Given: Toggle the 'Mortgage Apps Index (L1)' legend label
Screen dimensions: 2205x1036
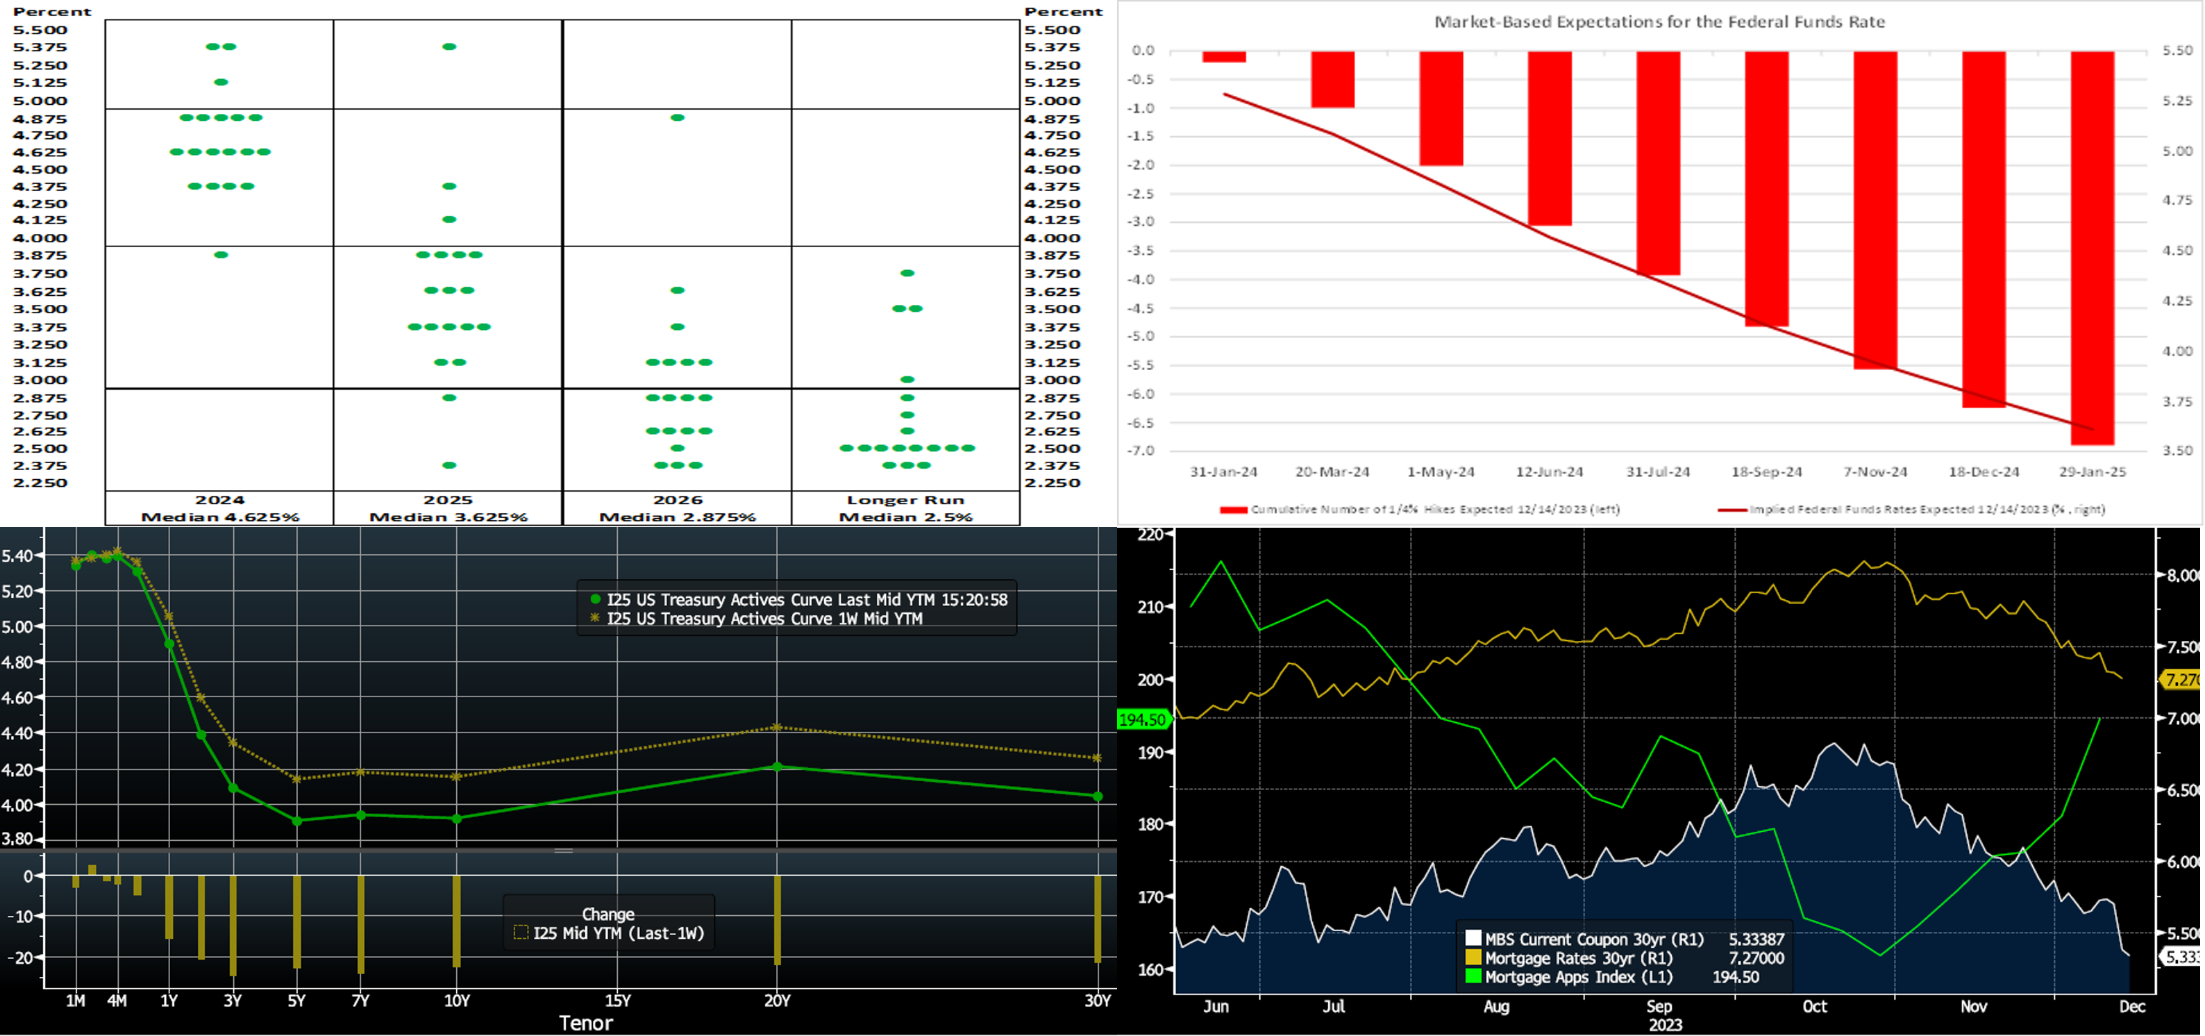Looking at the screenshot, I should [x=1579, y=977].
